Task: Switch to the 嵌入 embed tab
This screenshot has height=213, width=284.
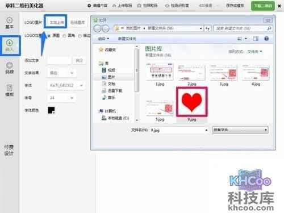Action: tap(10, 45)
